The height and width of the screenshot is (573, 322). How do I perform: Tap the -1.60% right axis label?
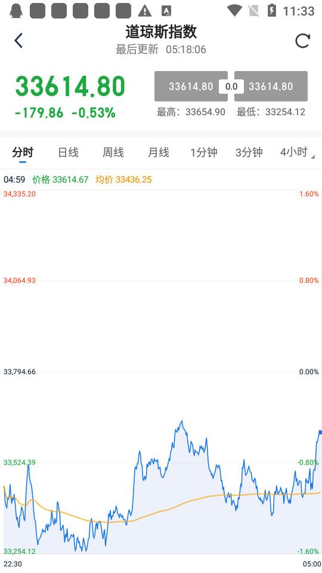(x=308, y=551)
